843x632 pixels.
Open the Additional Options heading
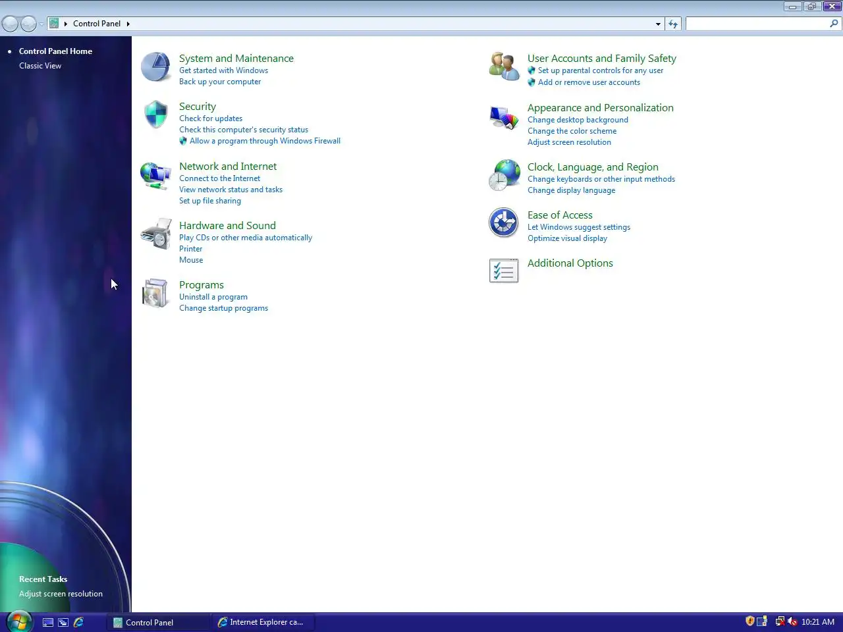click(x=570, y=263)
